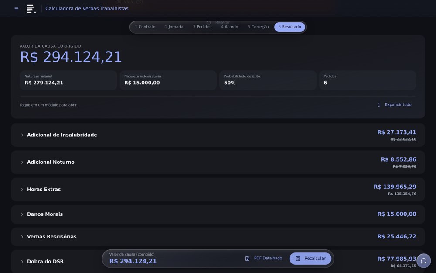The width and height of the screenshot is (436, 273).
Task: Click the bottom bar R$ 294.124,21 total
Action: 133,261
